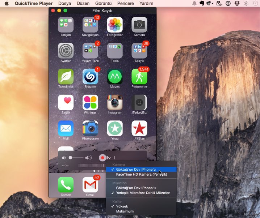
Task: Click the volume slider track
Action: [76, 158]
